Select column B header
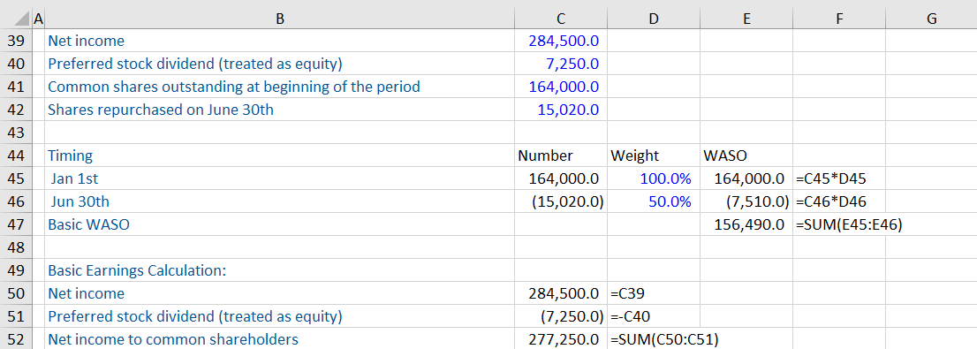The image size is (977, 349). coord(280,19)
